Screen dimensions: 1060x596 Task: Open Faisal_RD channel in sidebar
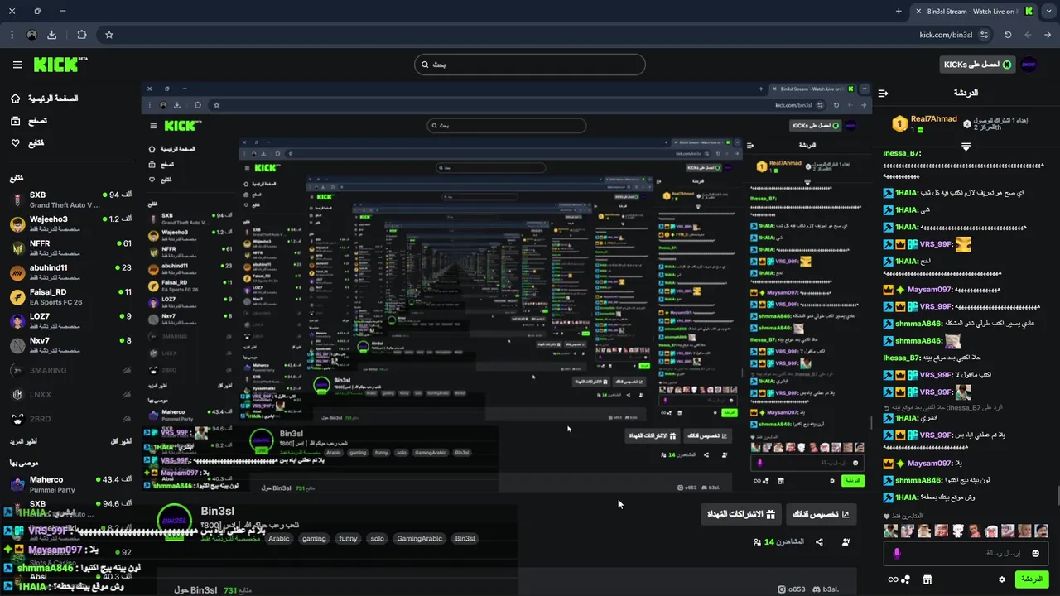tap(70, 296)
